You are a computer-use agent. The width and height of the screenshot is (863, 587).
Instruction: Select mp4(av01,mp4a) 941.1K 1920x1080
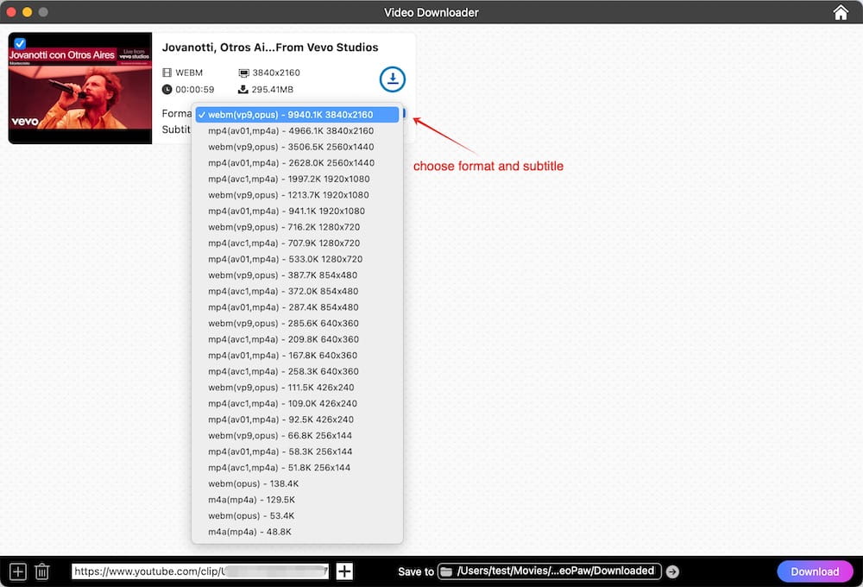[297, 211]
